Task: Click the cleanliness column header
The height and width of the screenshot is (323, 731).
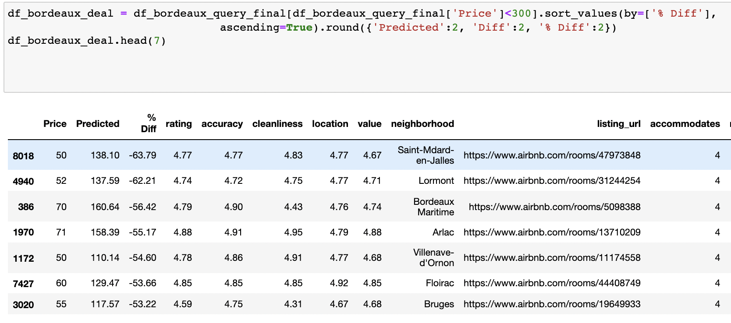Action: tap(277, 124)
